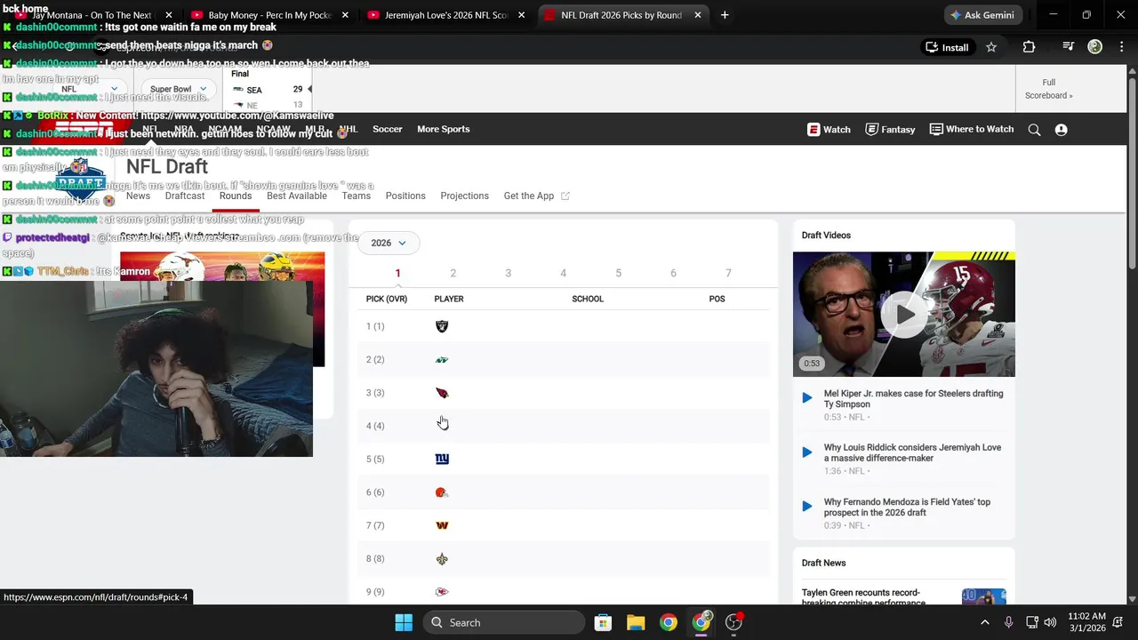This screenshot has height=640, width=1138.
Task: Click the microphone icon in system tray
Action: (x=1008, y=622)
